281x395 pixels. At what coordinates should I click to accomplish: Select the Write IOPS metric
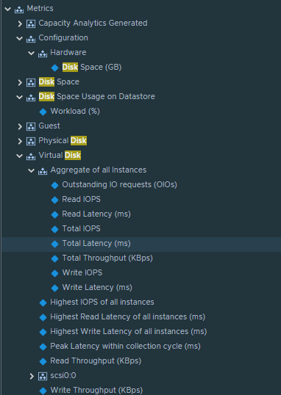[x=82, y=273]
